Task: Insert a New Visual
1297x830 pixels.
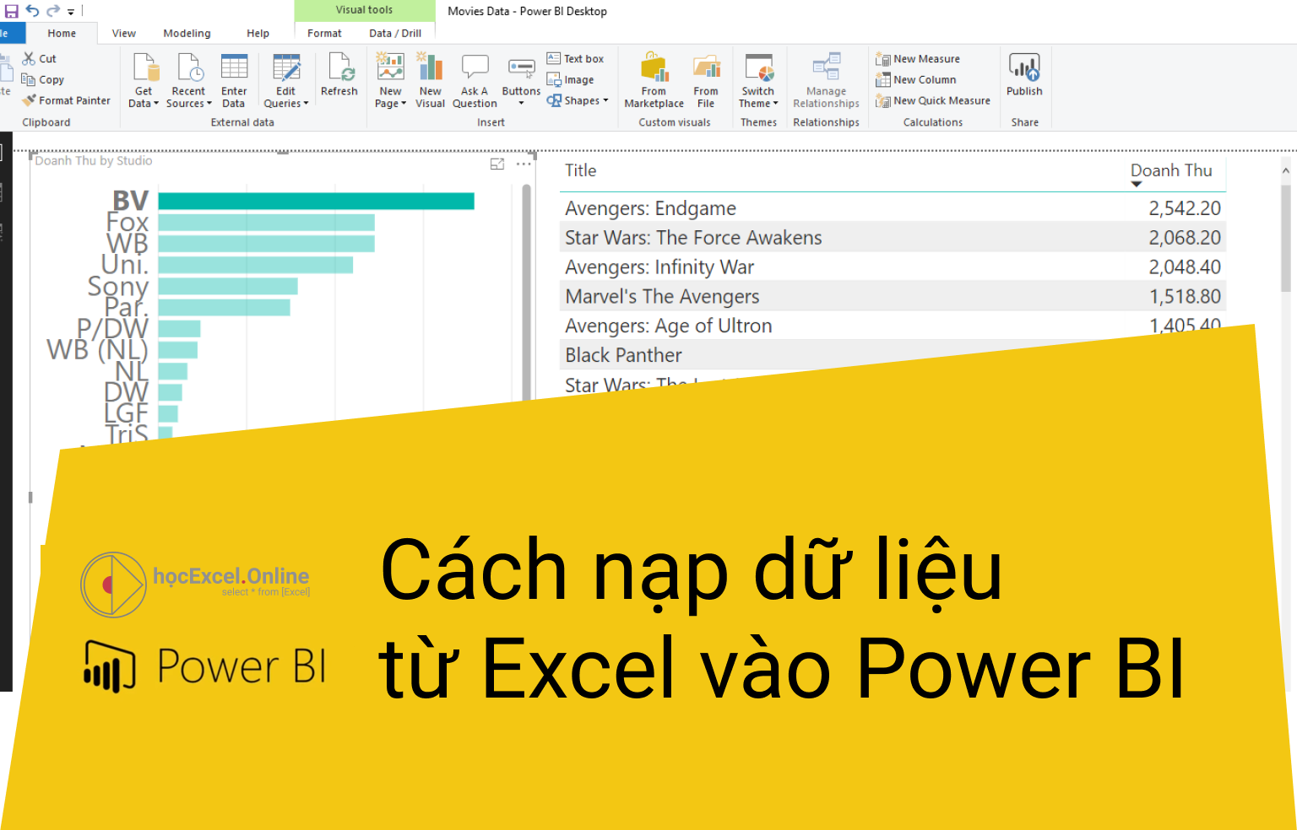Action: click(431, 81)
